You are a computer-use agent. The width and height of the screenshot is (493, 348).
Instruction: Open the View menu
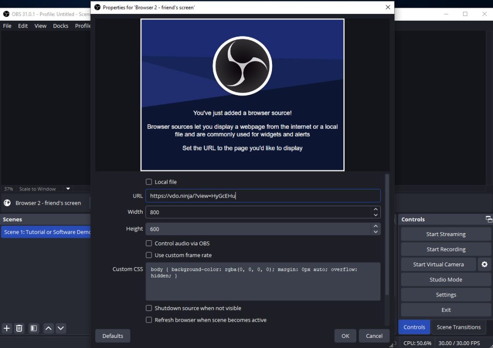tap(40, 26)
